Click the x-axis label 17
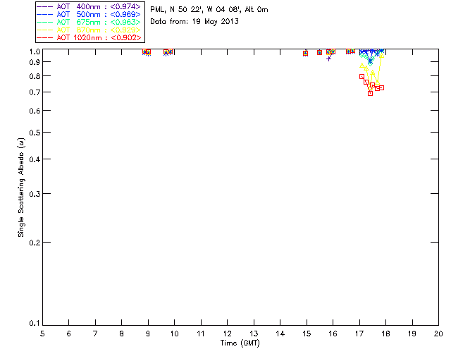Image resolution: width=451 pixels, height=361 pixels. pyautogui.click(x=359, y=334)
